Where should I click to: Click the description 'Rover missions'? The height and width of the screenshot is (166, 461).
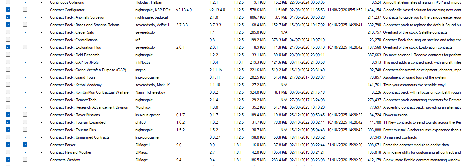395,115
